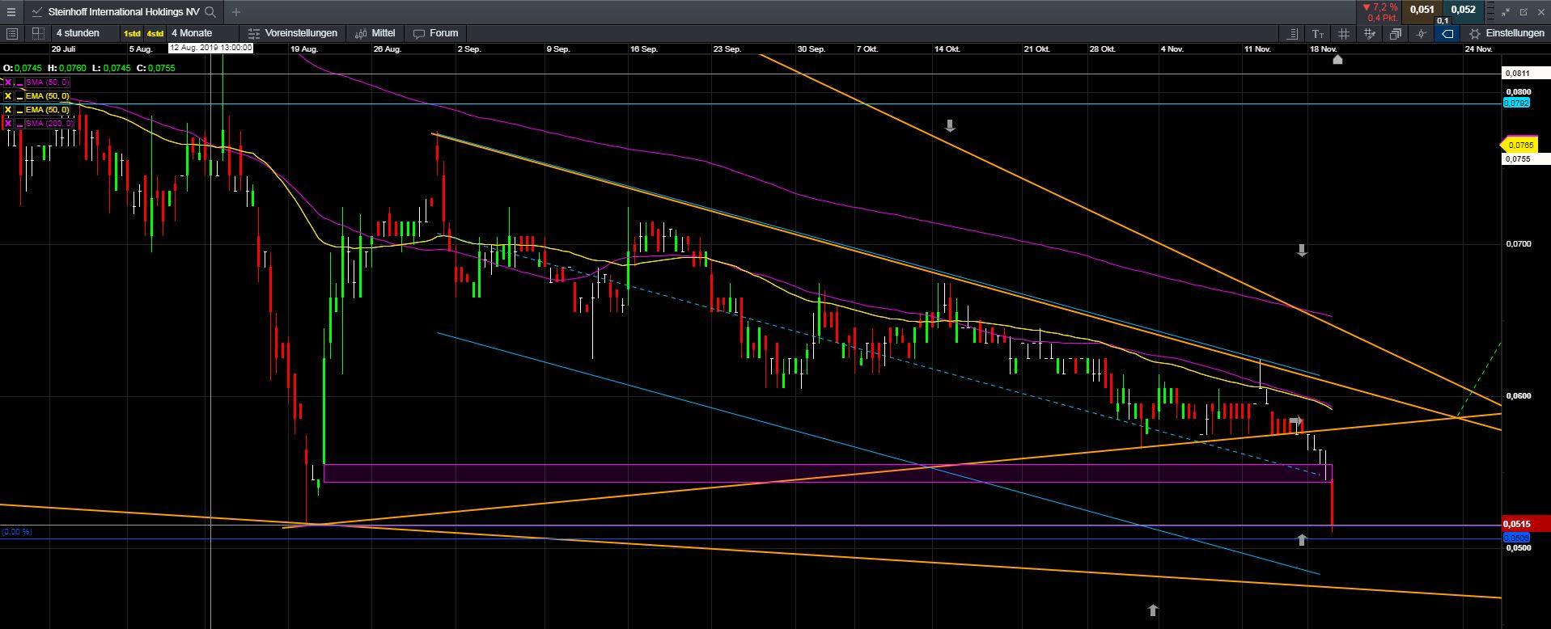Close the Steinhoff chart window
Image resolution: width=1551 pixels, height=629 pixels.
point(1540,12)
